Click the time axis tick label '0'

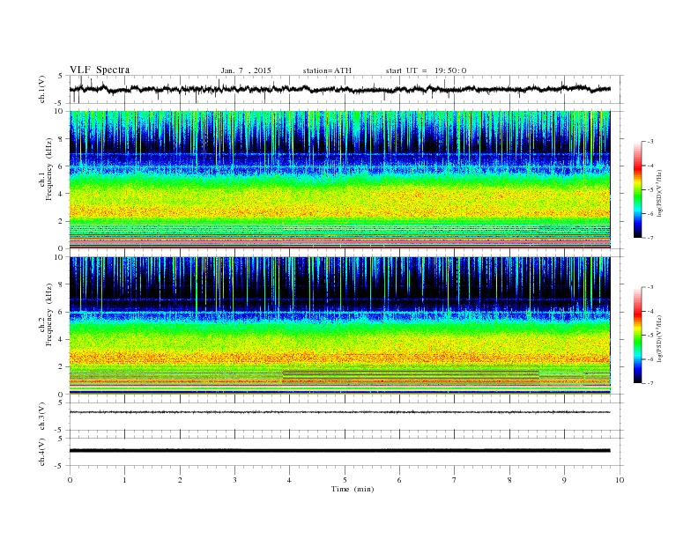(x=70, y=480)
